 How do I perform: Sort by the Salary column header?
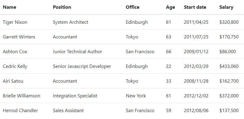[x=226, y=7]
